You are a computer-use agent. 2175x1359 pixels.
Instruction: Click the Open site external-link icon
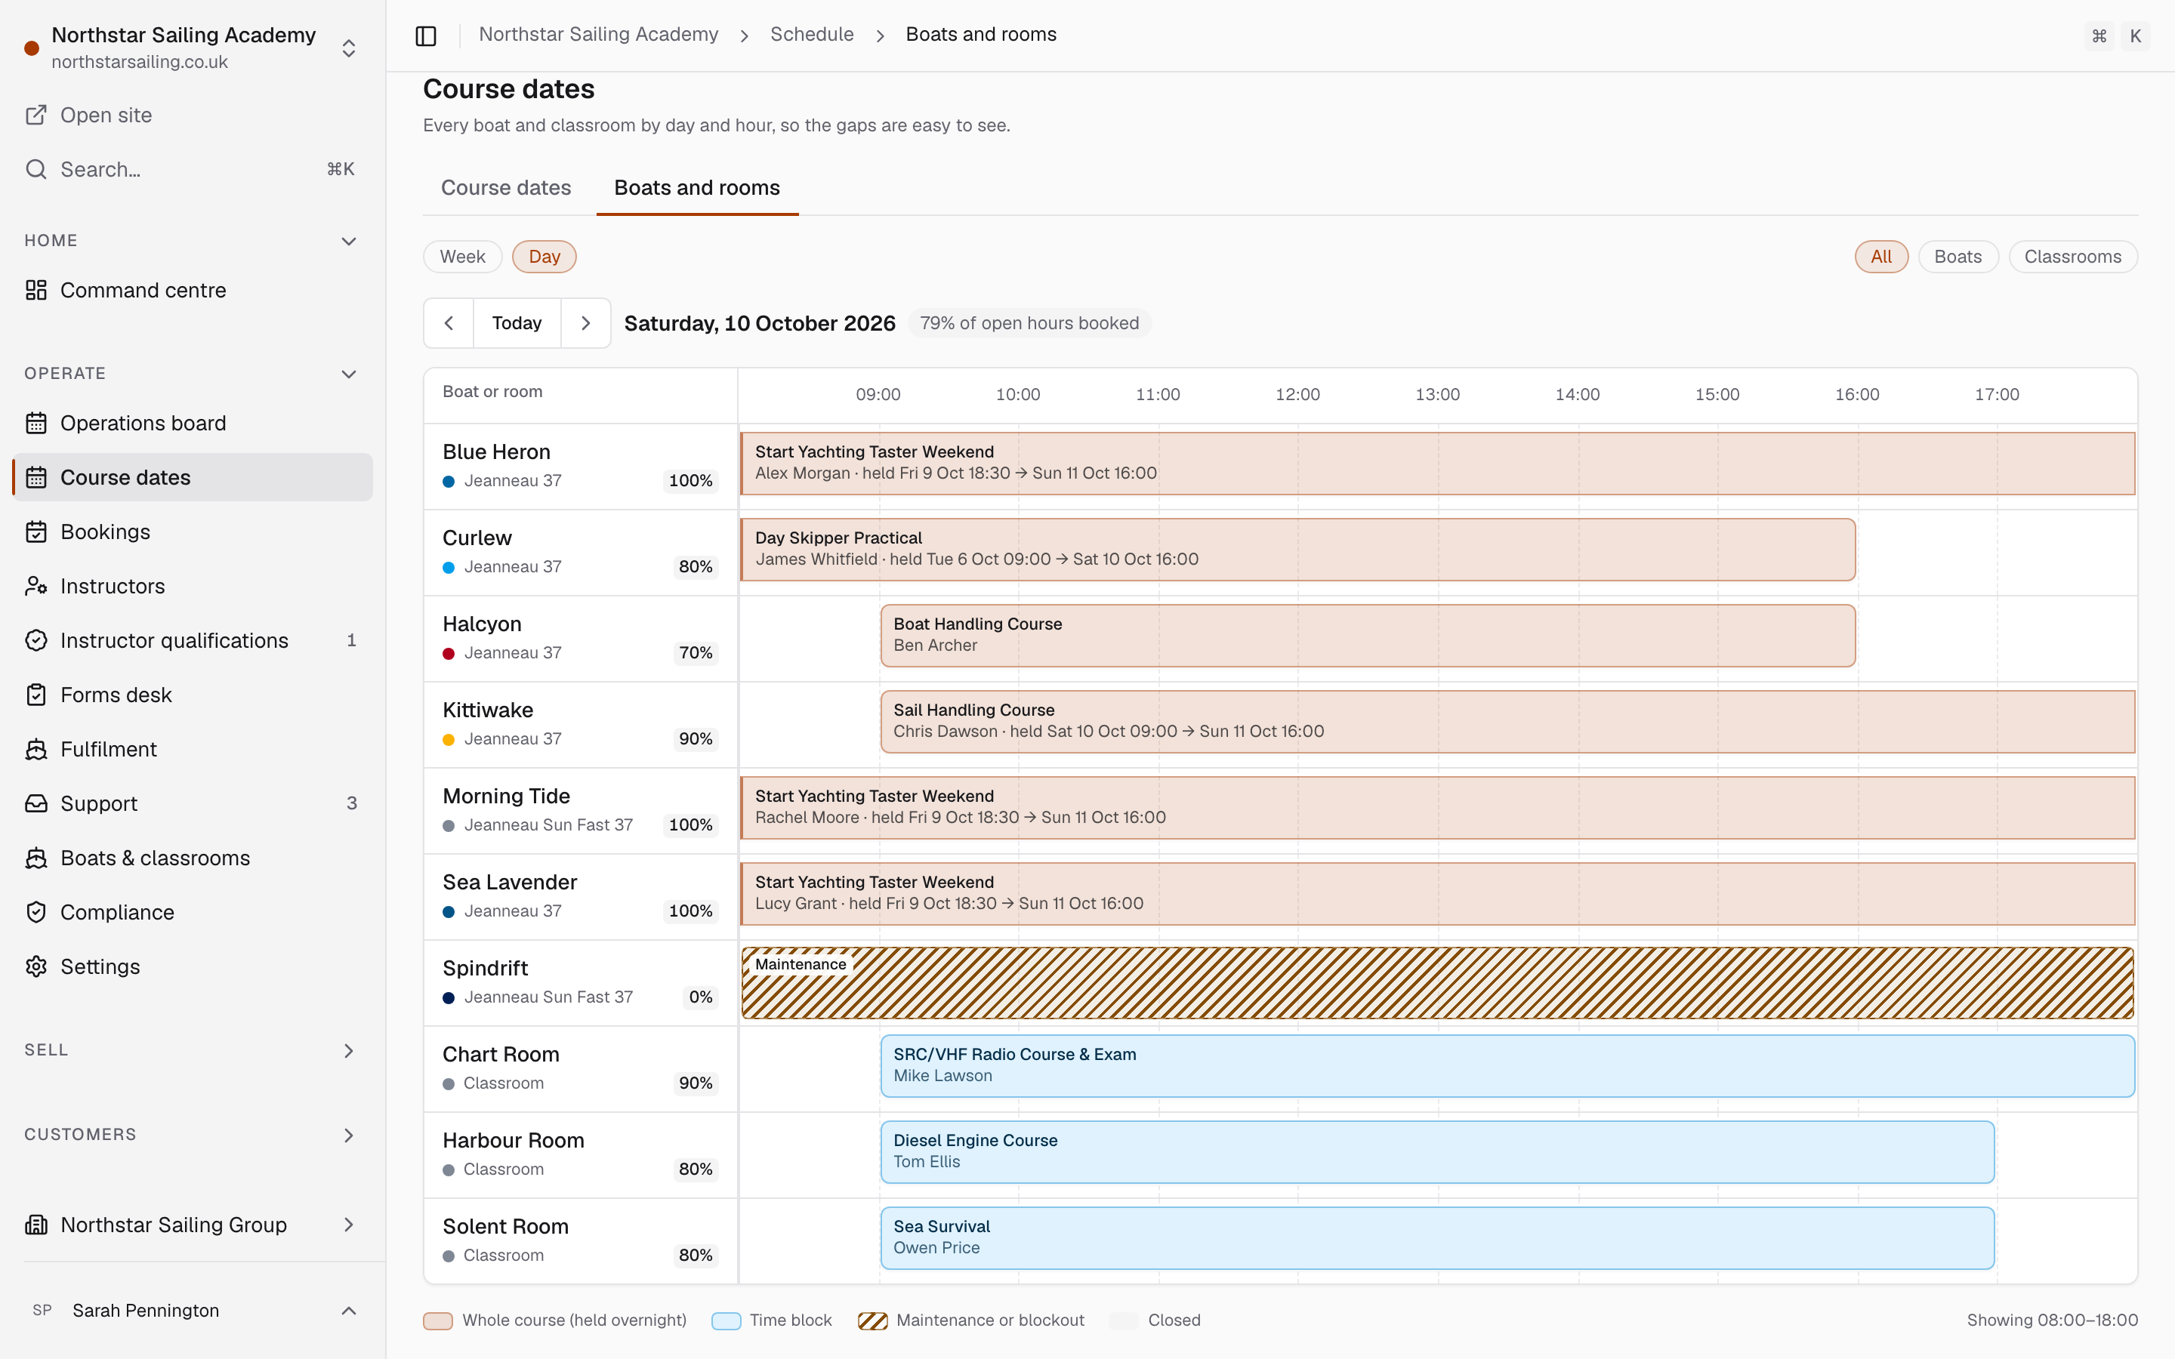tap(36, 115)
